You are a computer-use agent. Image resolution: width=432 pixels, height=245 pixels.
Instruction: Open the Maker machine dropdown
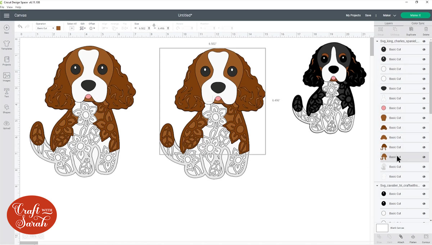tap(389, 15)
